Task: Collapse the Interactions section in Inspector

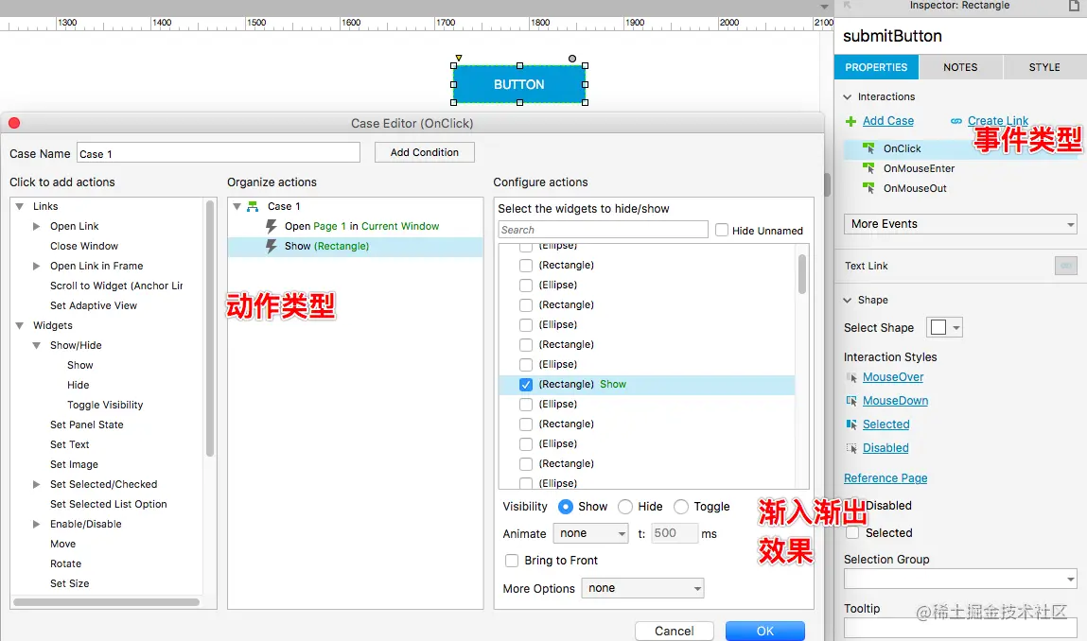Action: (x=847, y=97)
